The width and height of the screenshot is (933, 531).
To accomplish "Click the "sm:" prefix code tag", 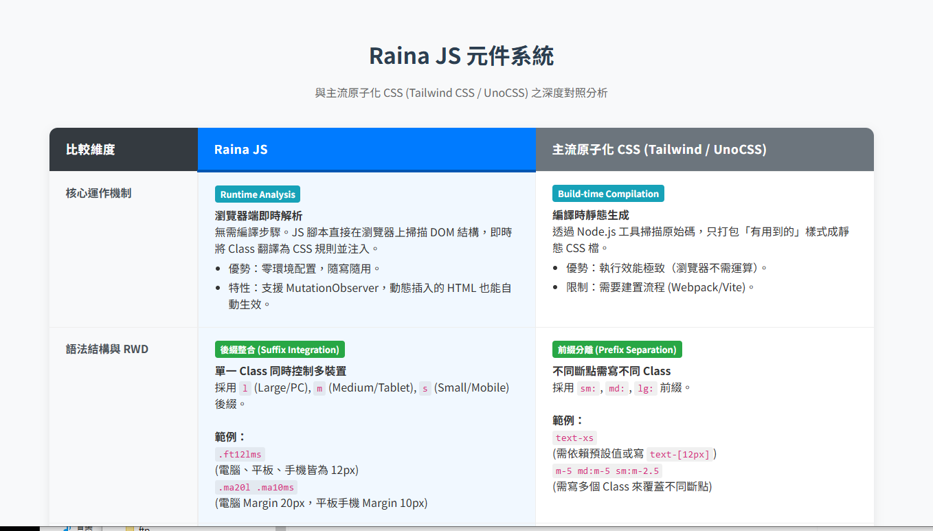I will 587,388.
